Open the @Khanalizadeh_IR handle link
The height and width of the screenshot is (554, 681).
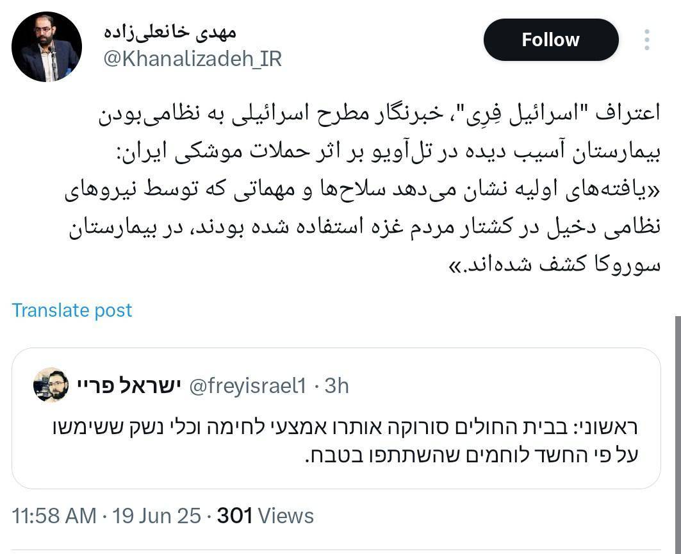(x=192, y=59)
